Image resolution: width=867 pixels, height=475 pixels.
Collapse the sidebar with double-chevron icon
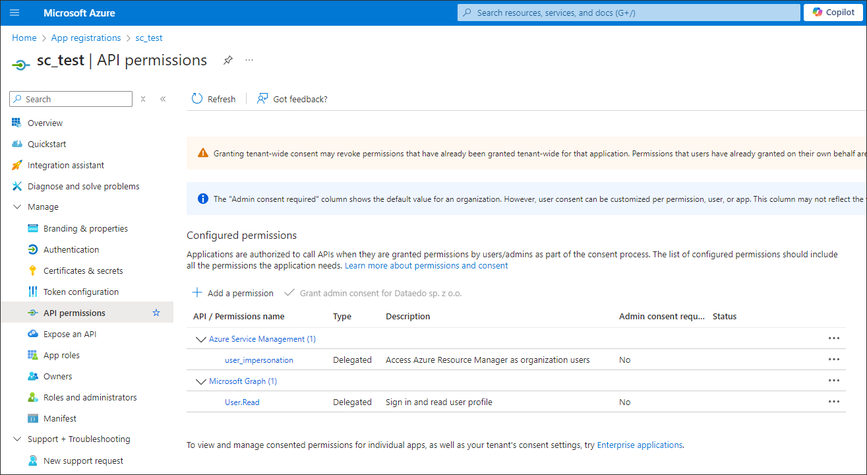[x=163, y=99]
